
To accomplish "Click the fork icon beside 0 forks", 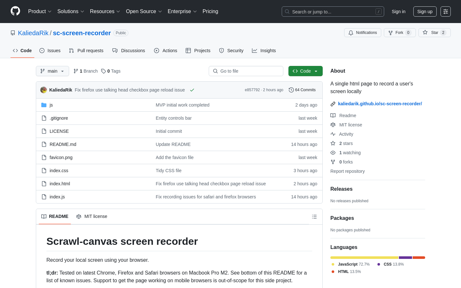I will (x=333, y=162).
